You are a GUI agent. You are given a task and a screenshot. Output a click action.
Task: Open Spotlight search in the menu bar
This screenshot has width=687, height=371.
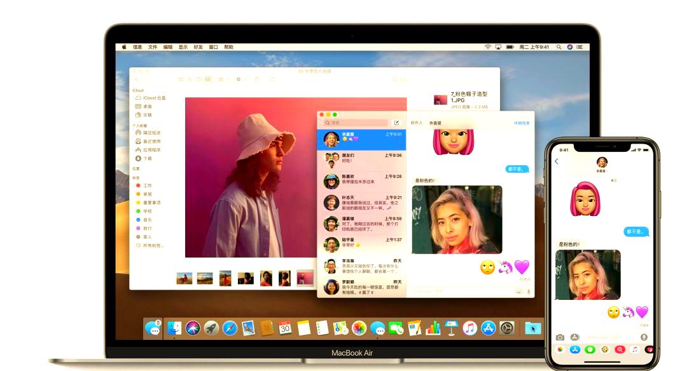pos(559,47)
